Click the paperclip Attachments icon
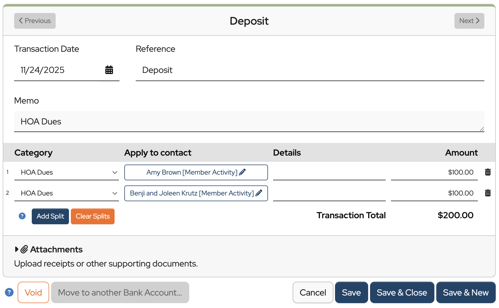 [x=24, y=249]
